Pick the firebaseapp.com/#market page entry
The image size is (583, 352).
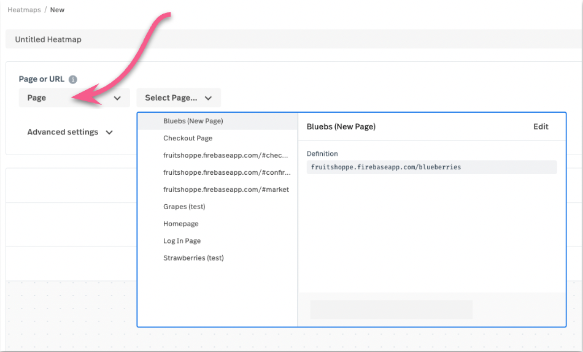coord(226,190)
